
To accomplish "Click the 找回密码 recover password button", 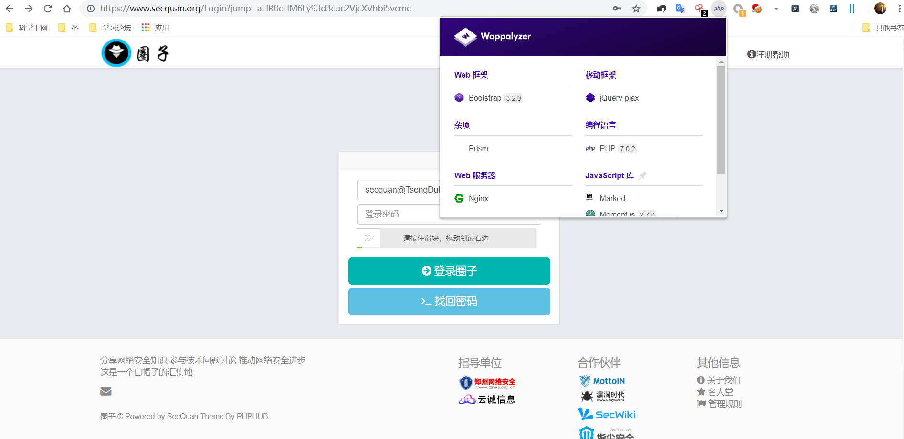I will [x=449, y=301].
